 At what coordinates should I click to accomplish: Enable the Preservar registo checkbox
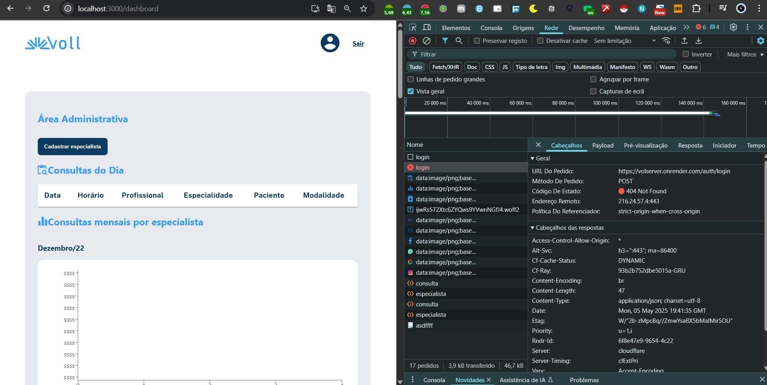tap(477, 41)
